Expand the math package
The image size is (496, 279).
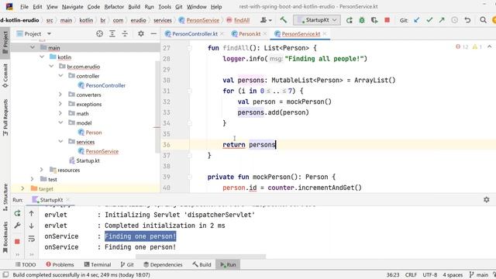pyautogui.click(x=60, y=113)
